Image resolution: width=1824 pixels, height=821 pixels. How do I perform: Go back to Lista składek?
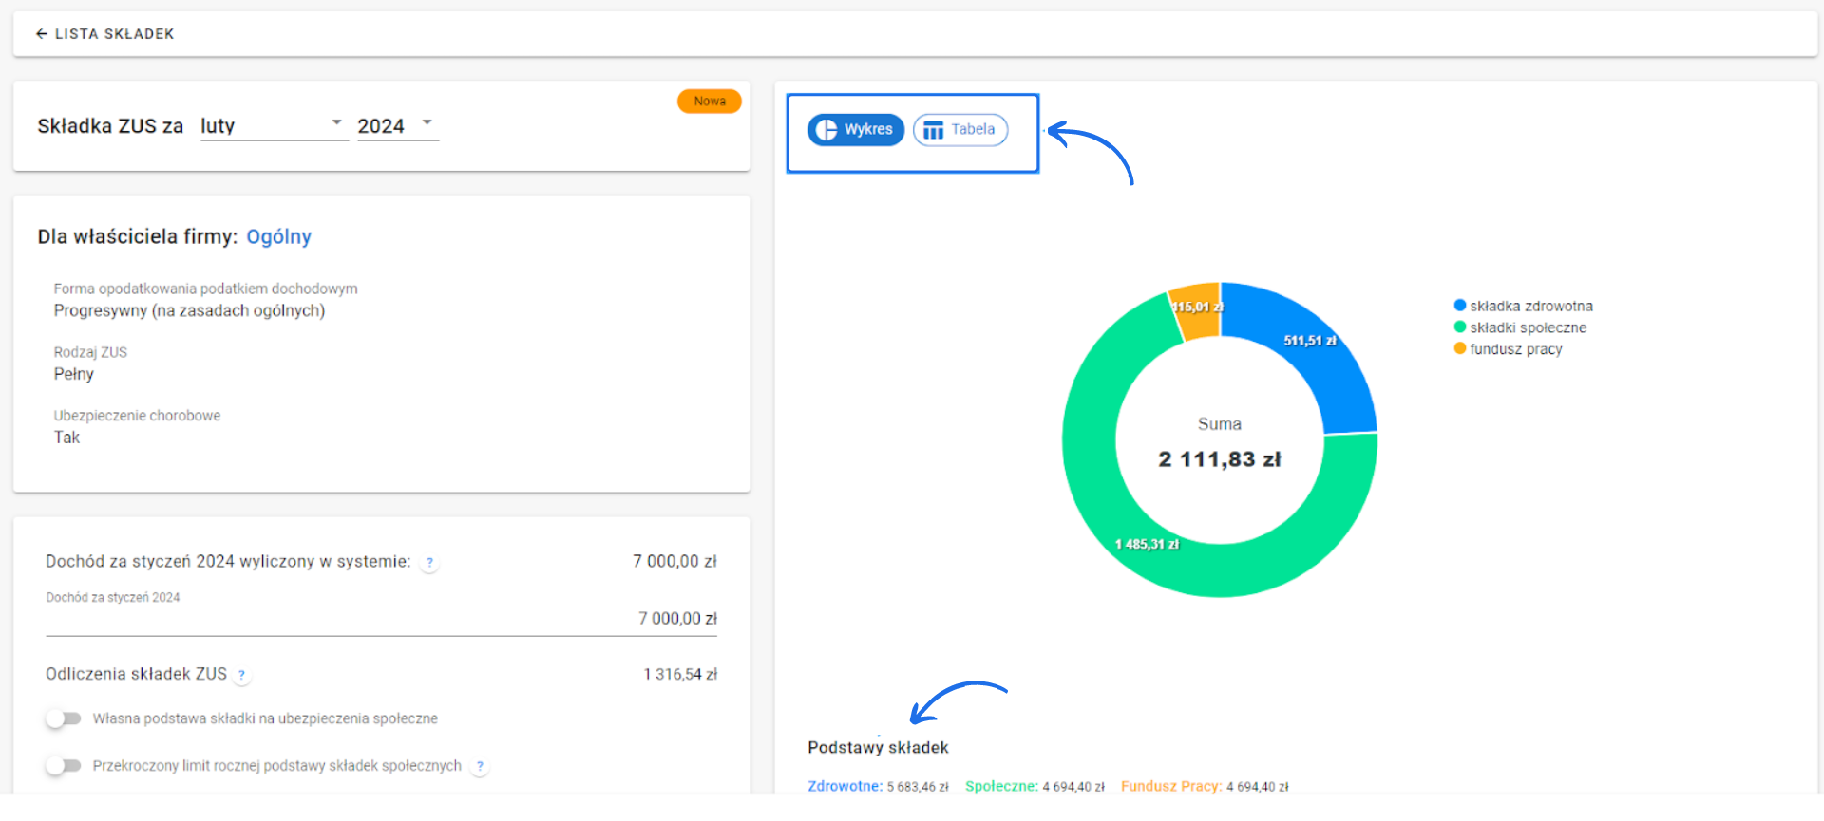click(x=113, y=34)
